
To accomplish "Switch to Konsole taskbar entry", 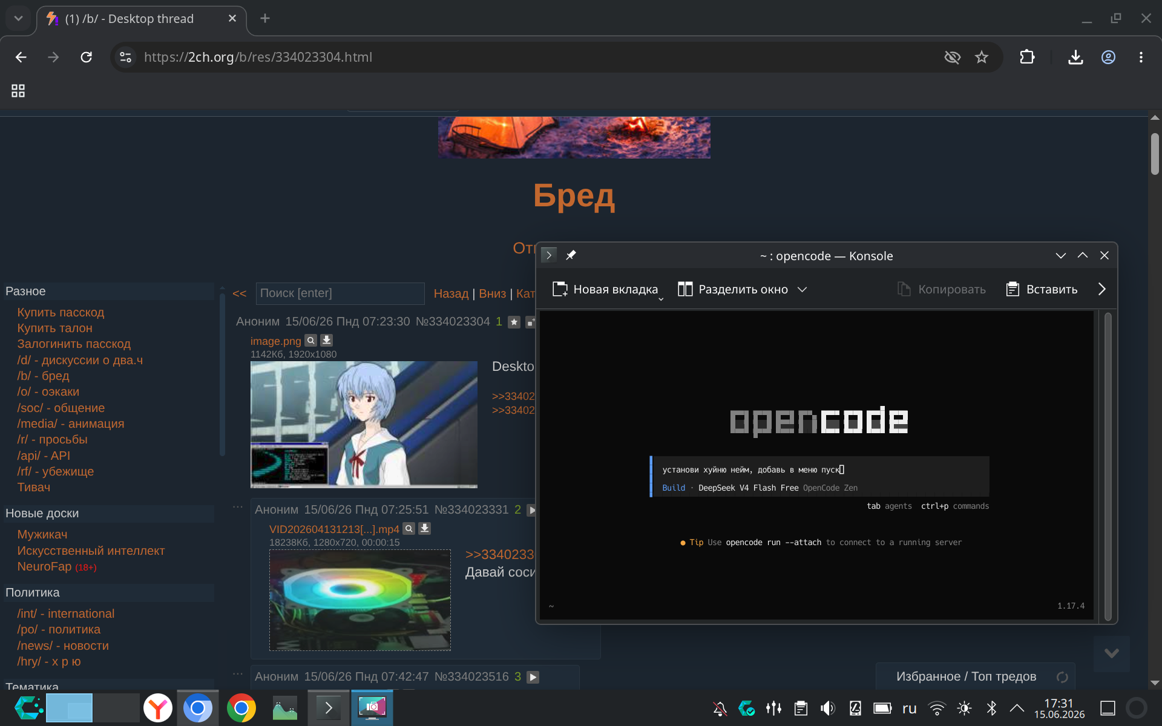I will coord(329,708).
